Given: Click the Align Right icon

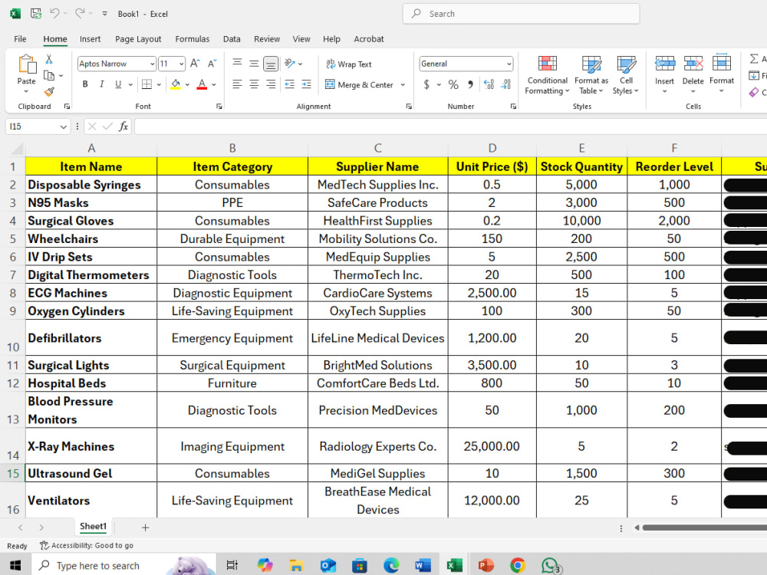Looking at the screenshot, I should point(271,84).
